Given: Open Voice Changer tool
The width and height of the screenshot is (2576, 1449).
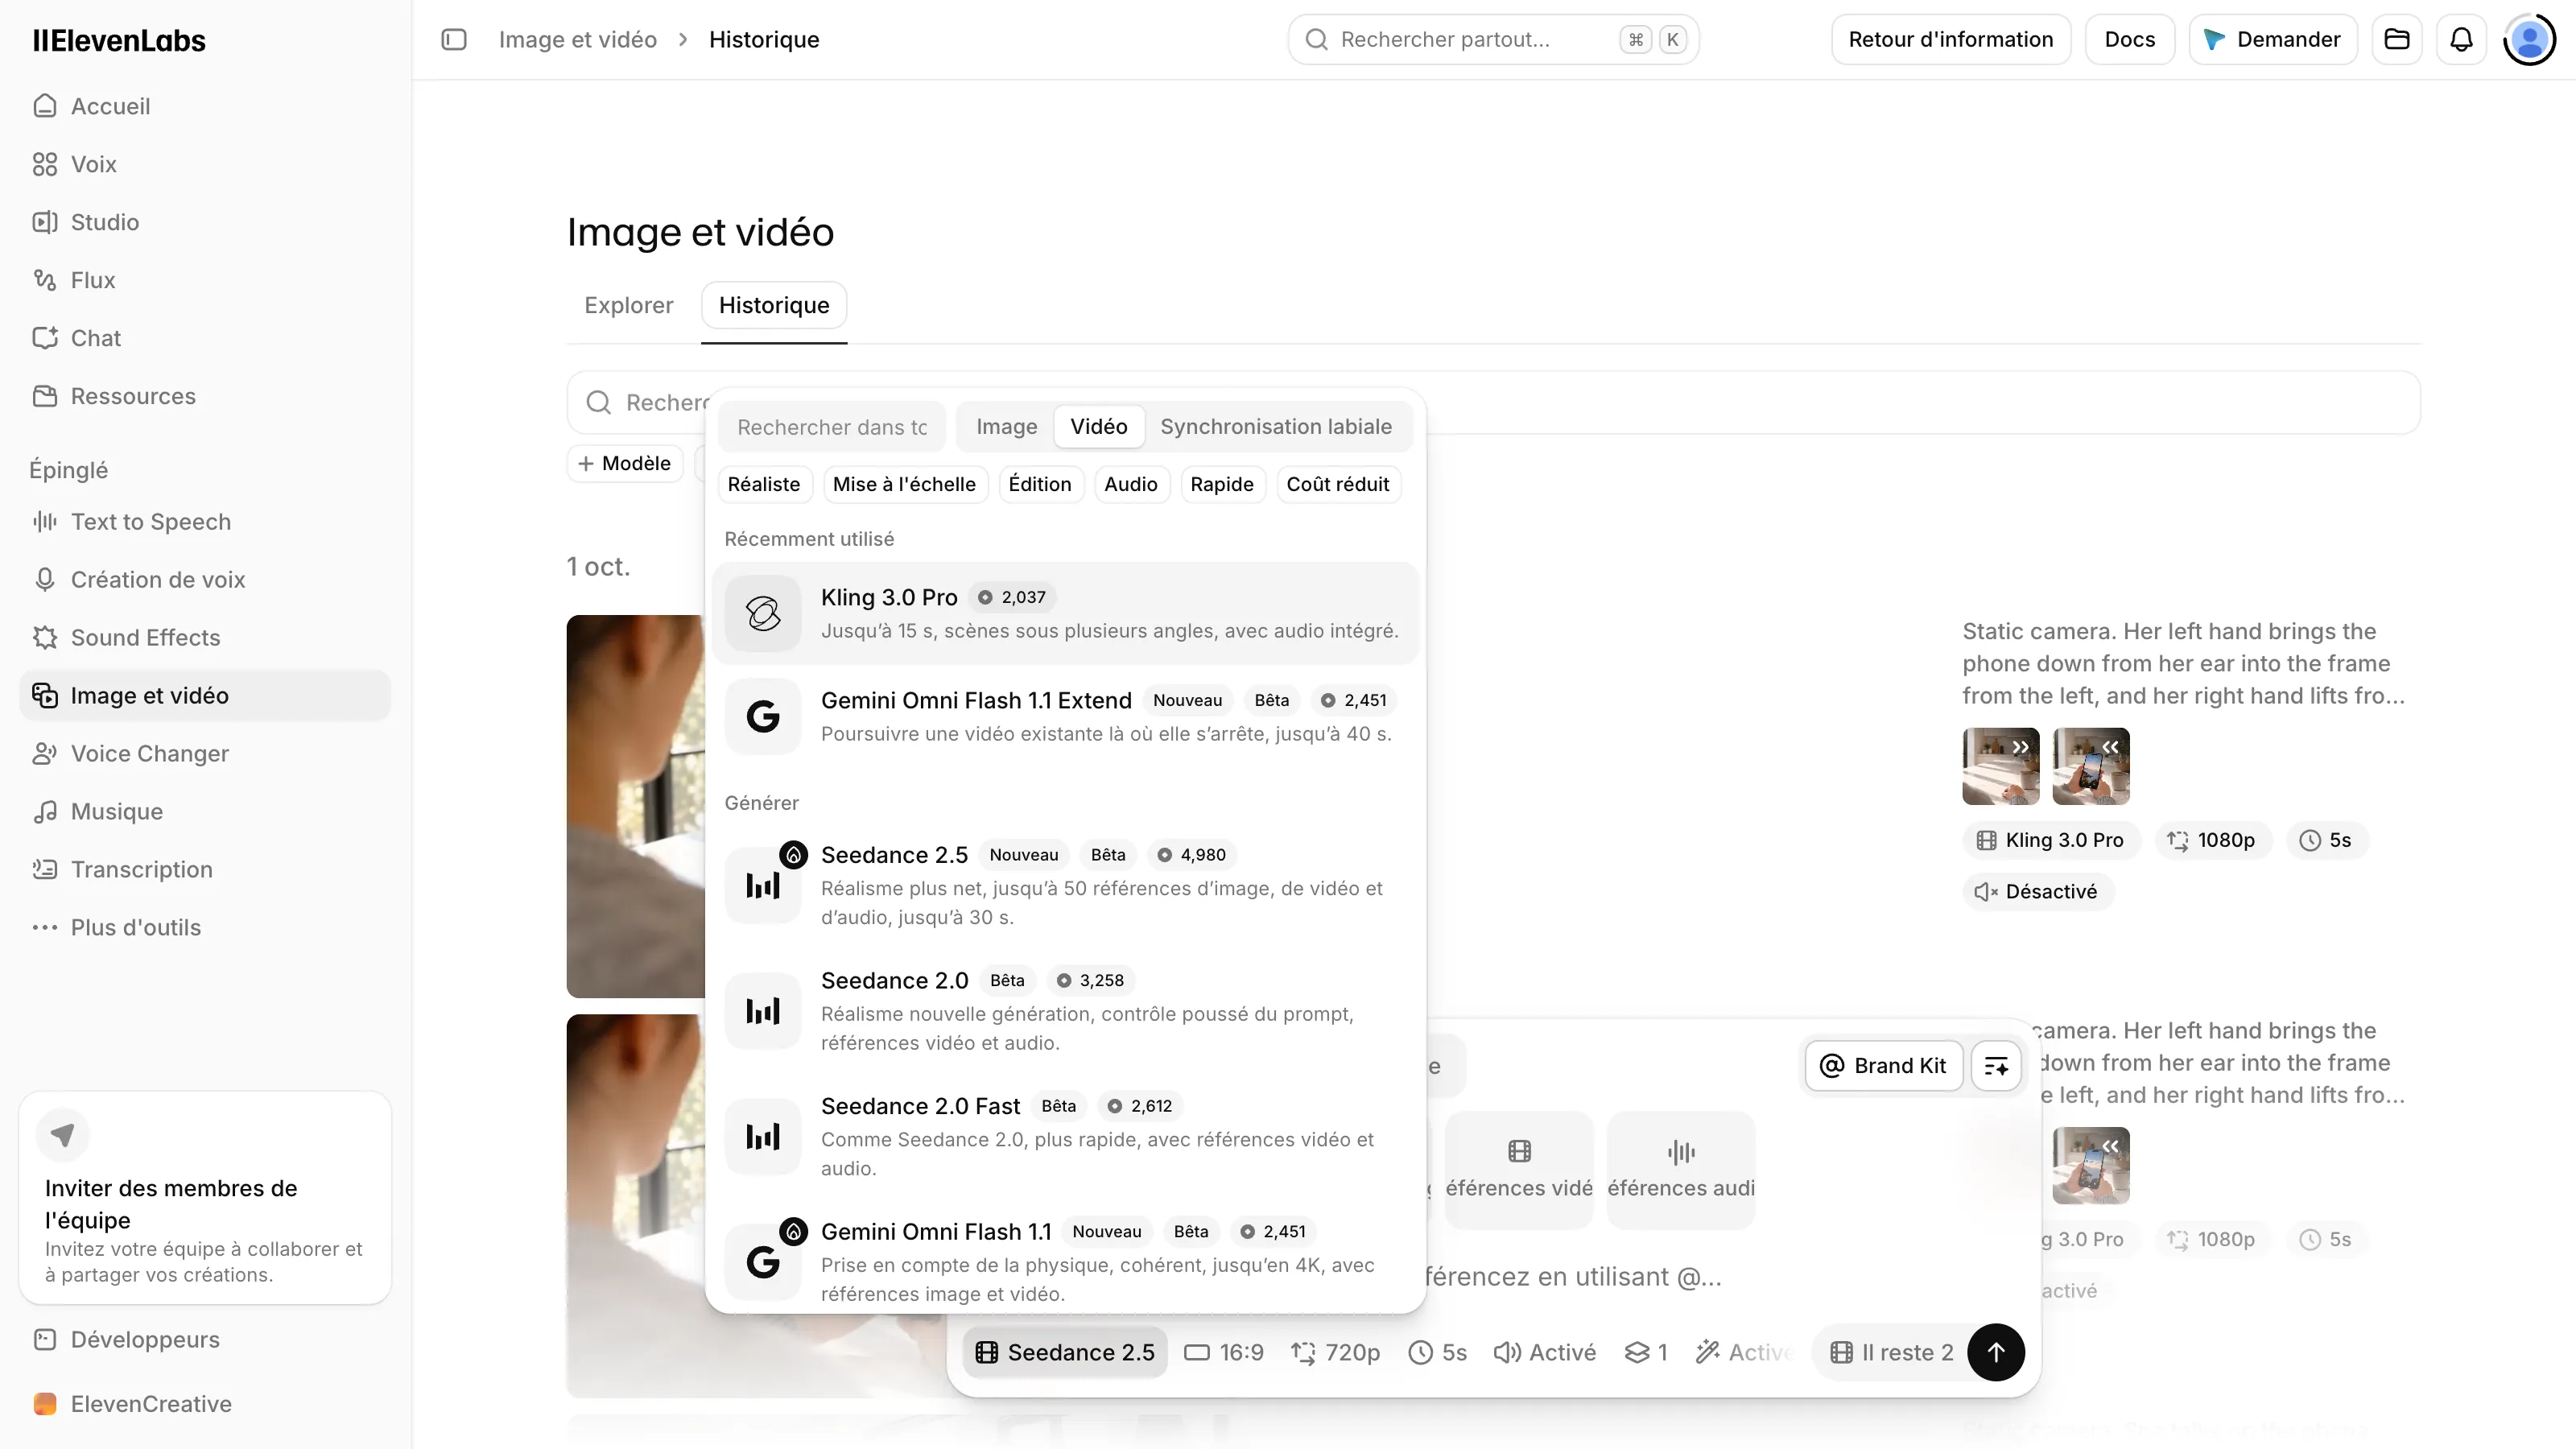Looking at the screenshot, I should click(x=204, y=754).
